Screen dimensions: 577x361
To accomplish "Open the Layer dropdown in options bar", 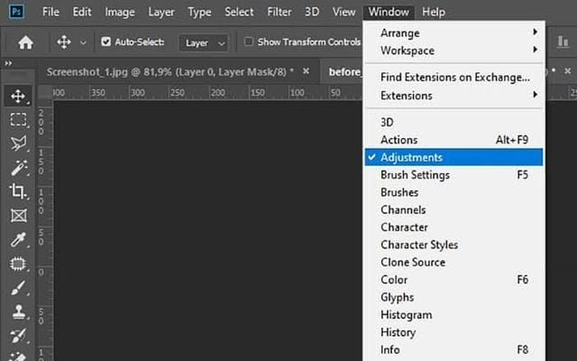I will tap(203, 42).
